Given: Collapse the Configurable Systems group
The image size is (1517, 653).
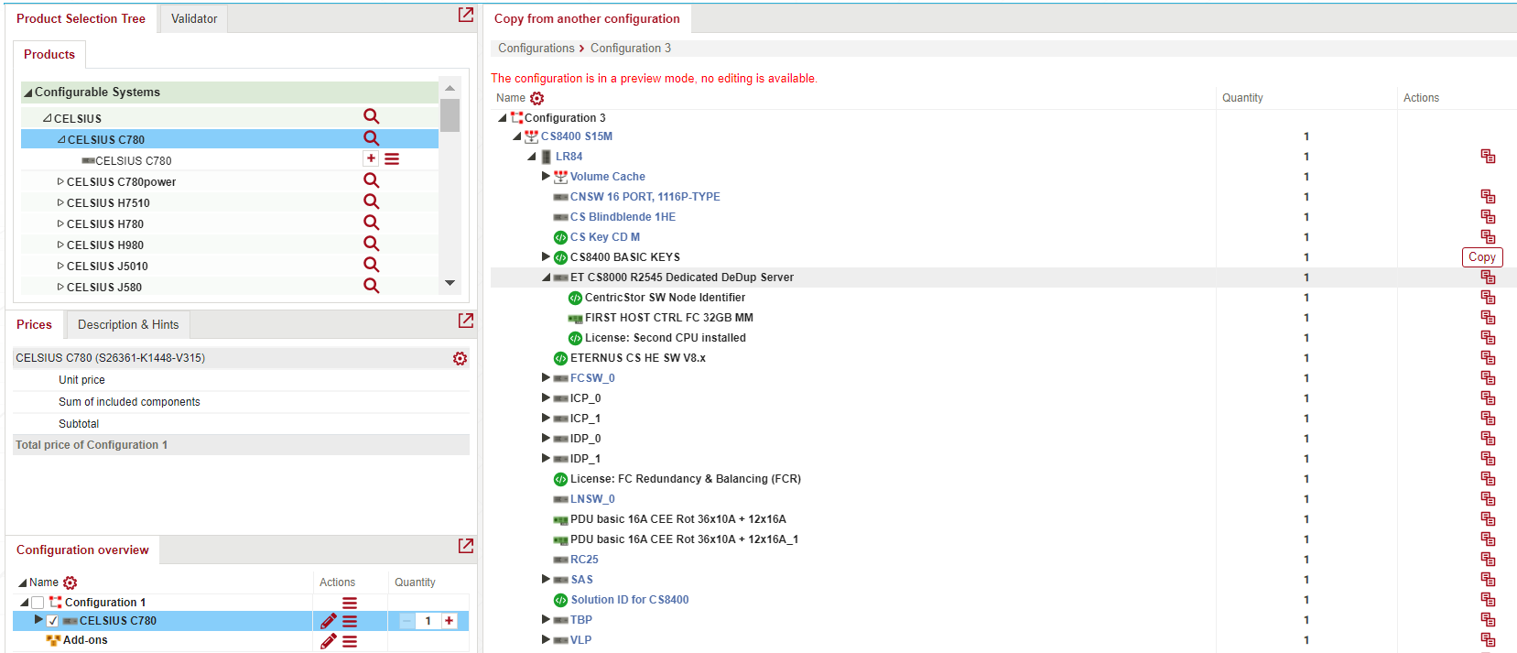Looking at the screenshot, I should (28, 93).
